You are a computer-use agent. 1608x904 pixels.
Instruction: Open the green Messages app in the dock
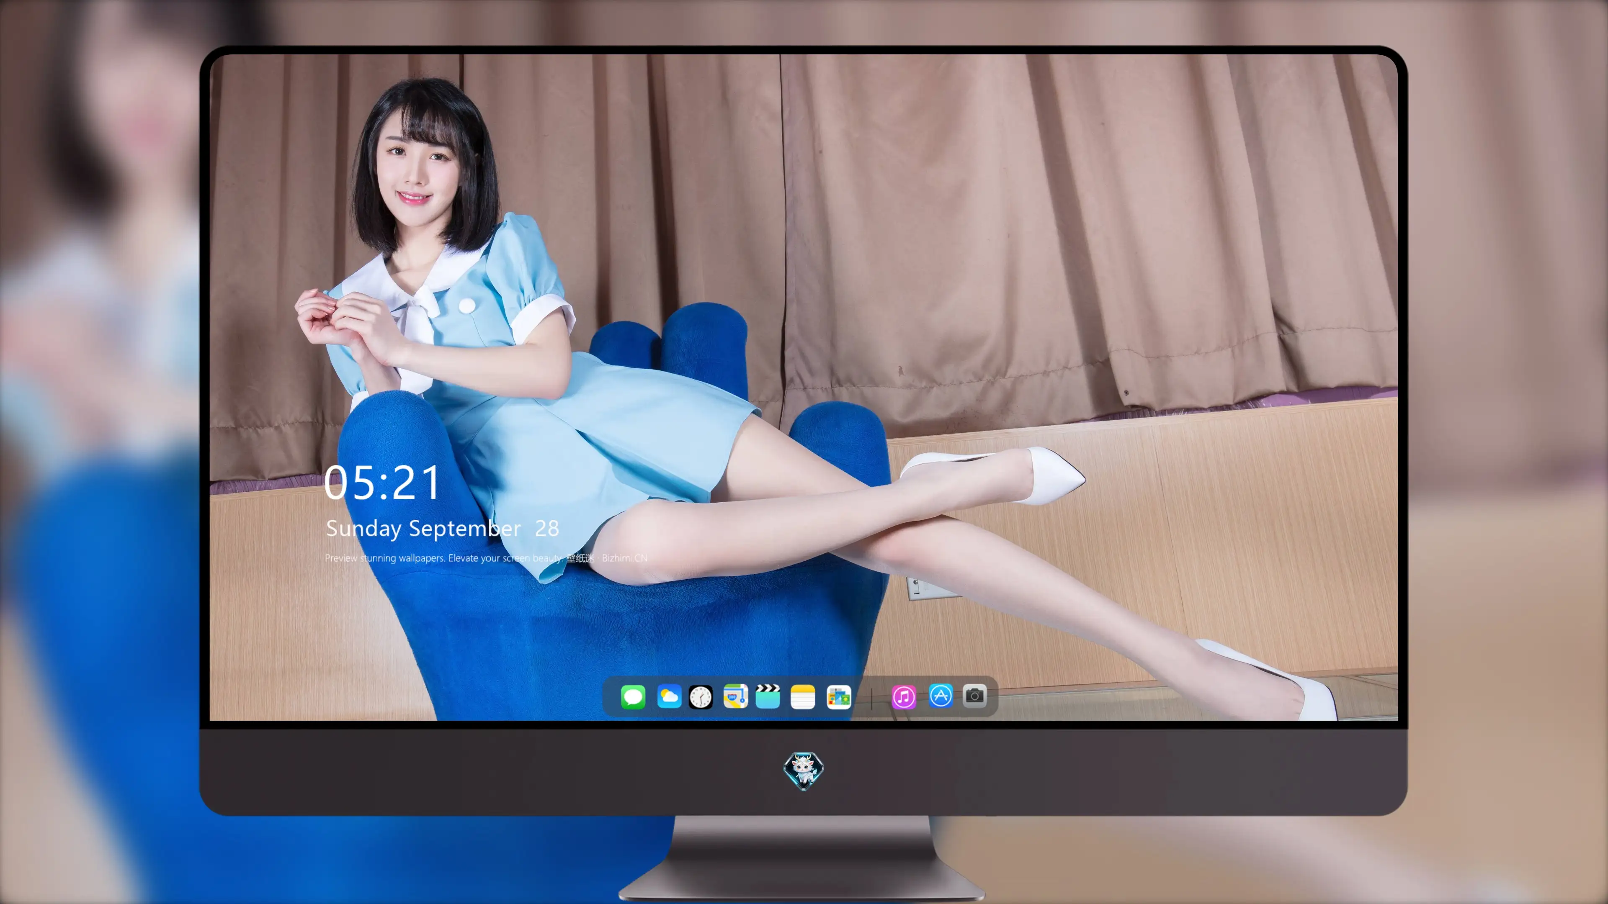tap(633, 696)
